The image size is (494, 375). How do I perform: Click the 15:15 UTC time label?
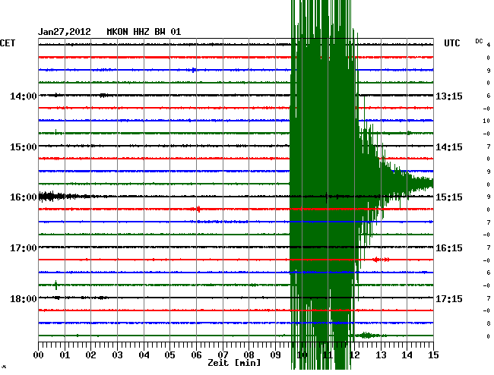coord(449,197)
